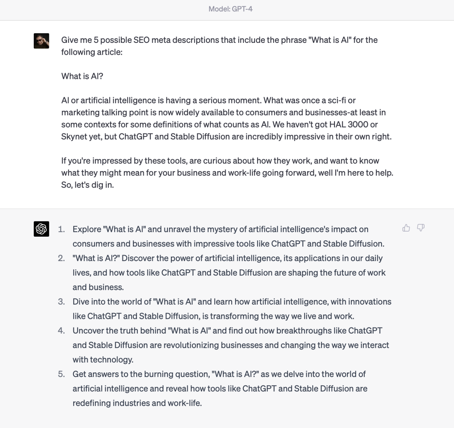Select the meta description line starting "Dive into the world"
Screen dimensions: 454x428
232,302
